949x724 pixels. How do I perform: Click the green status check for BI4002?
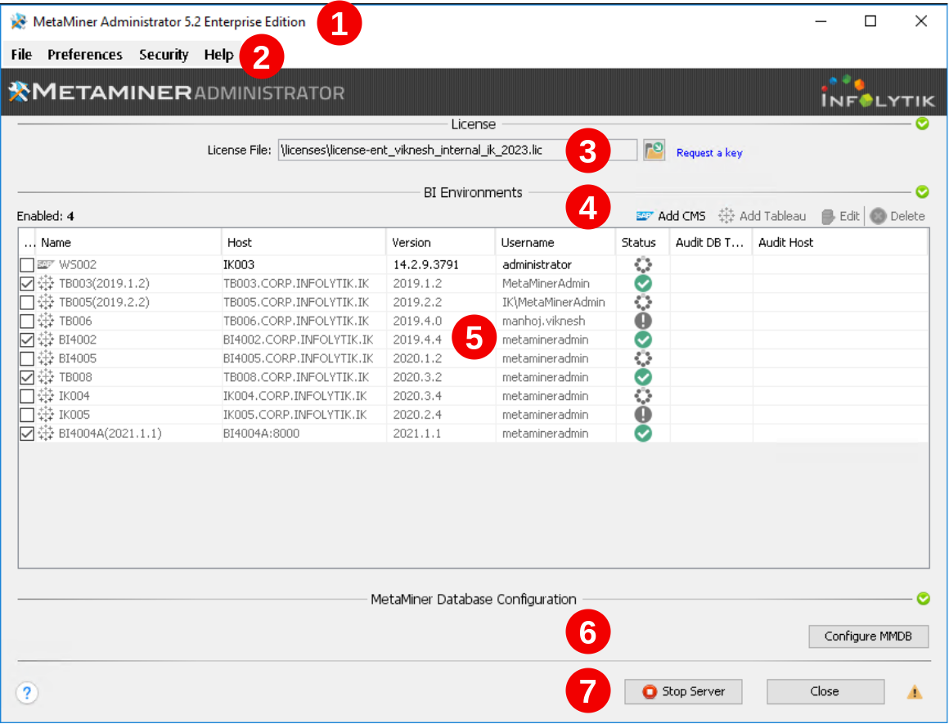[643, 340]
